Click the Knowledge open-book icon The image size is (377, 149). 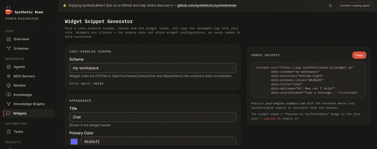pos(9,95)
